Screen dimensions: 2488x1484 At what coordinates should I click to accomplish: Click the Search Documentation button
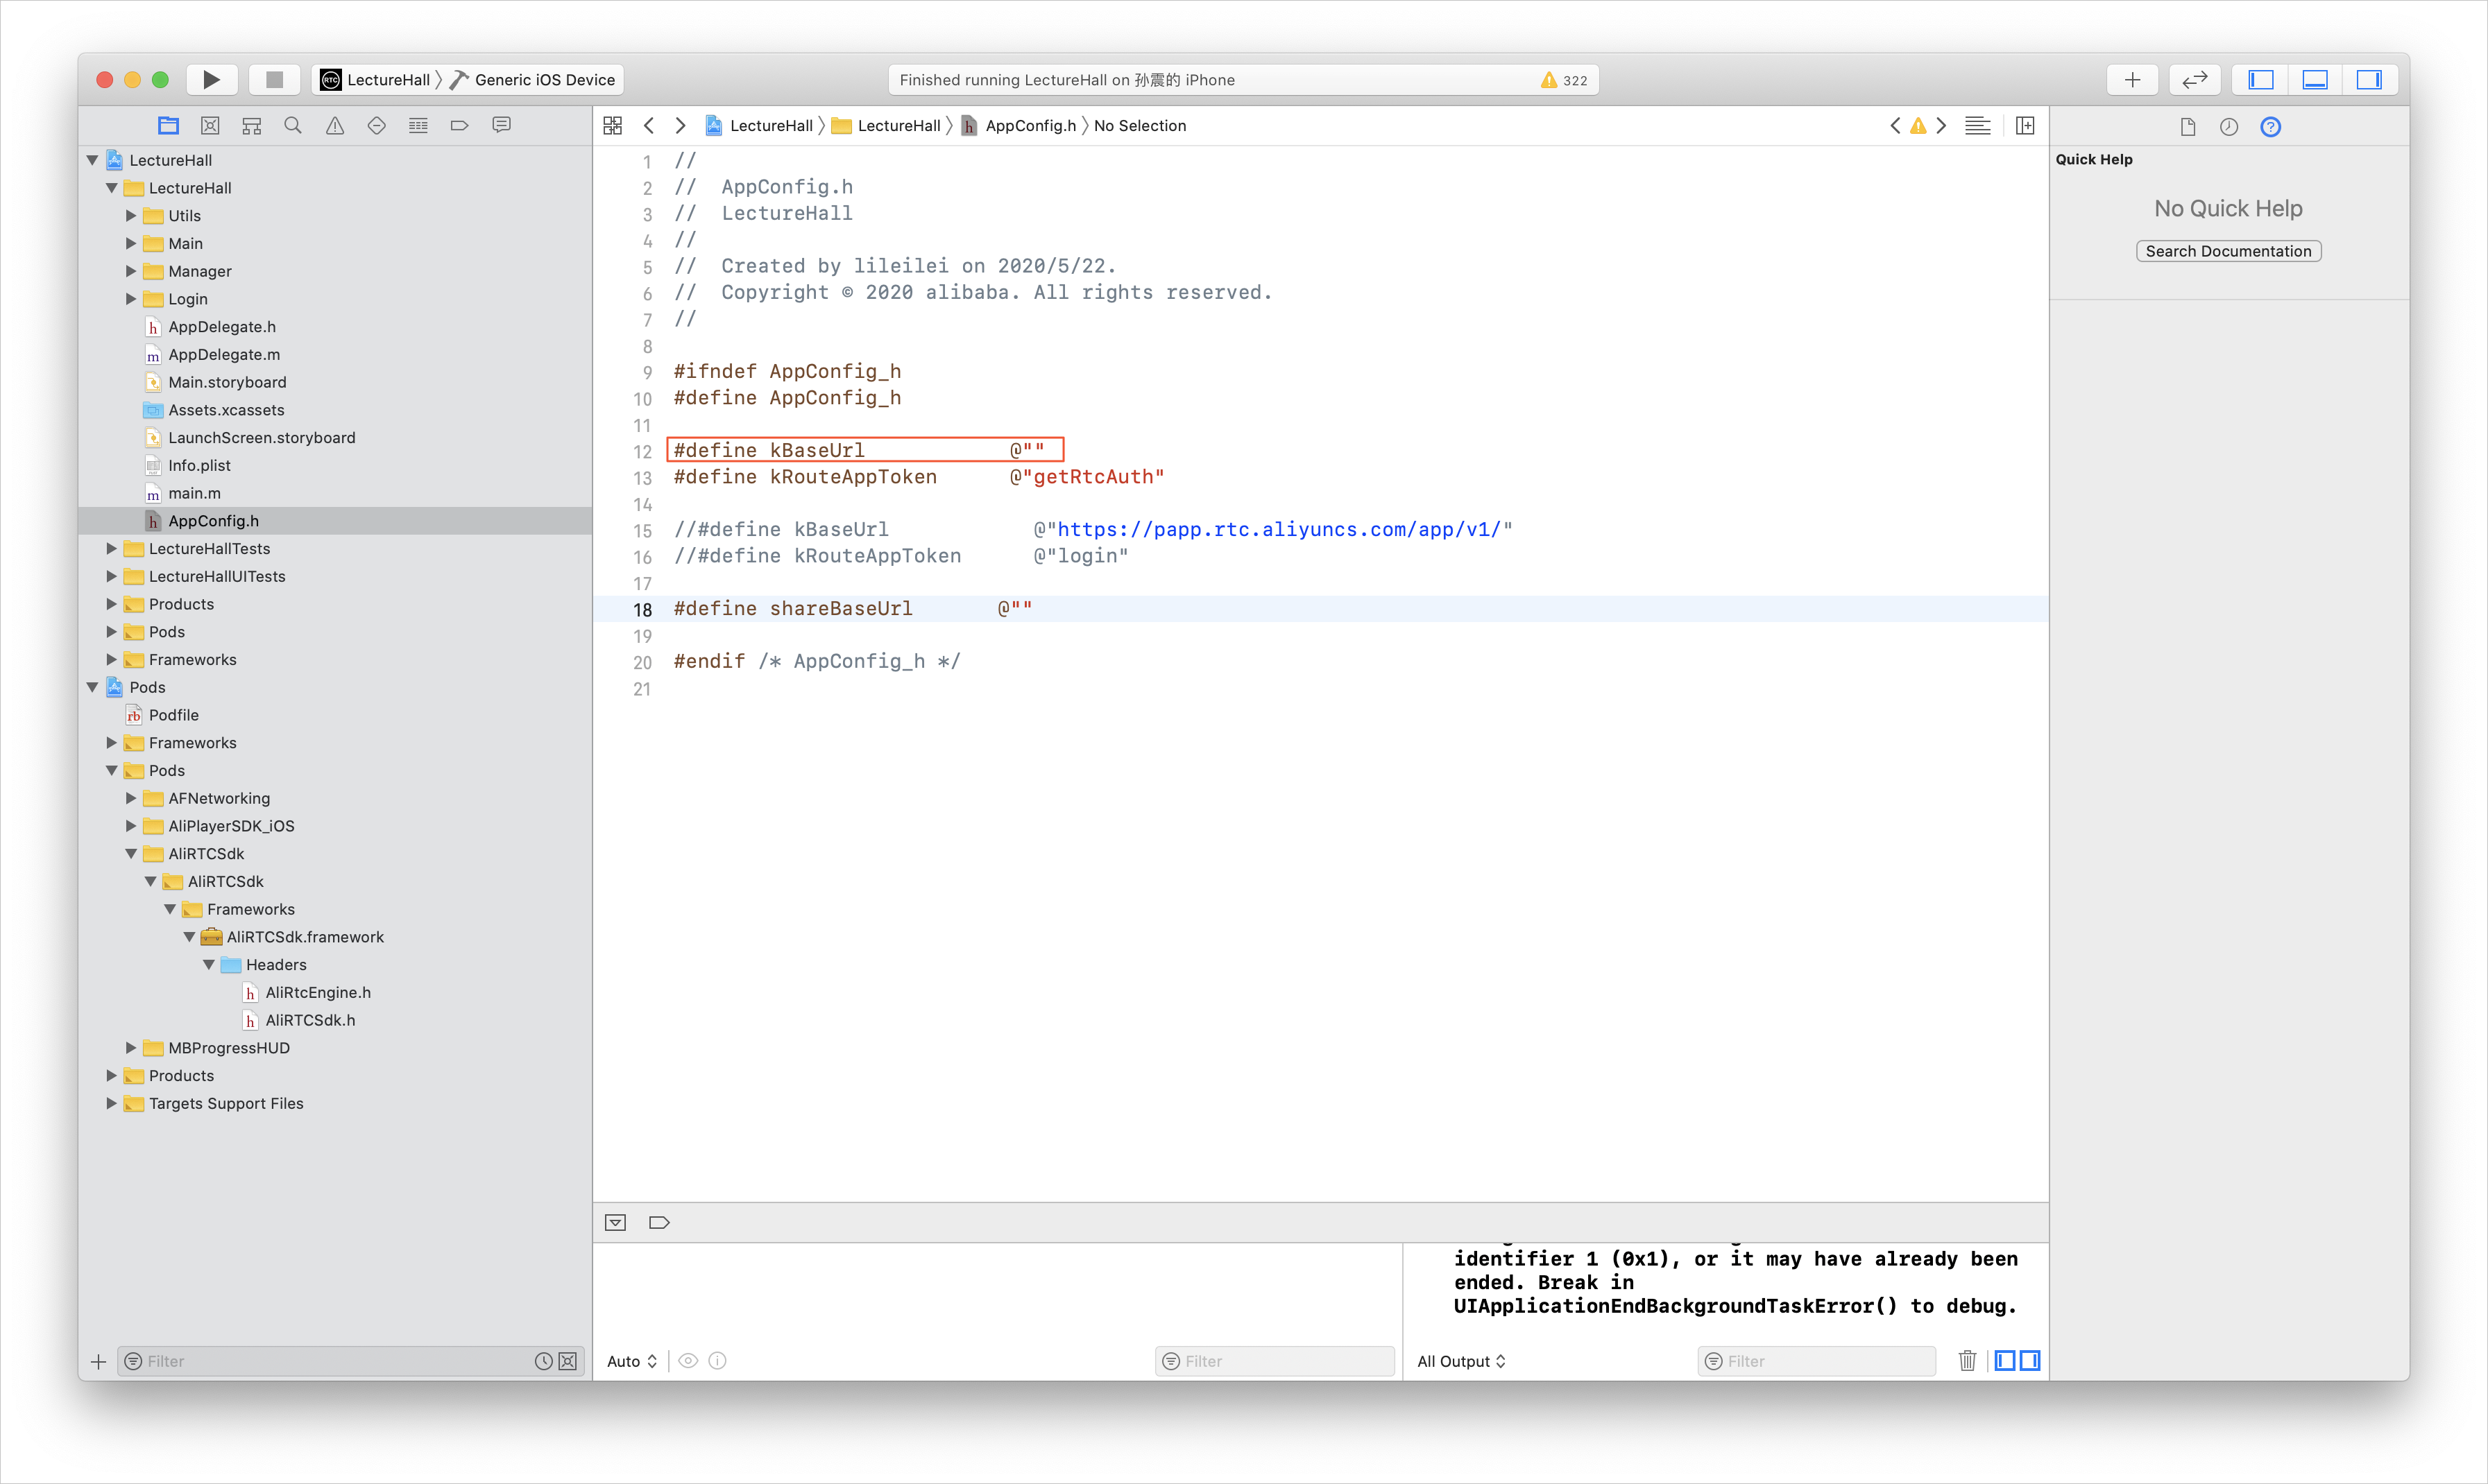point(2228,251)
